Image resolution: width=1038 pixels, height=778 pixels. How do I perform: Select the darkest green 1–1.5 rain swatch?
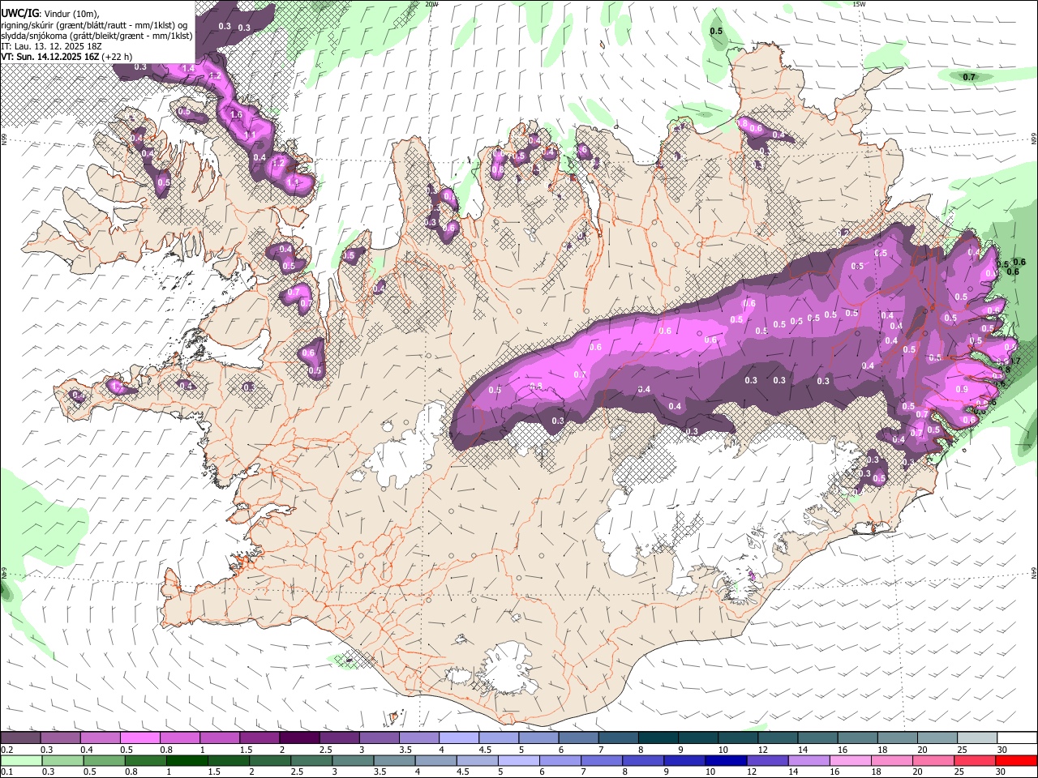(x=187, y=761)
